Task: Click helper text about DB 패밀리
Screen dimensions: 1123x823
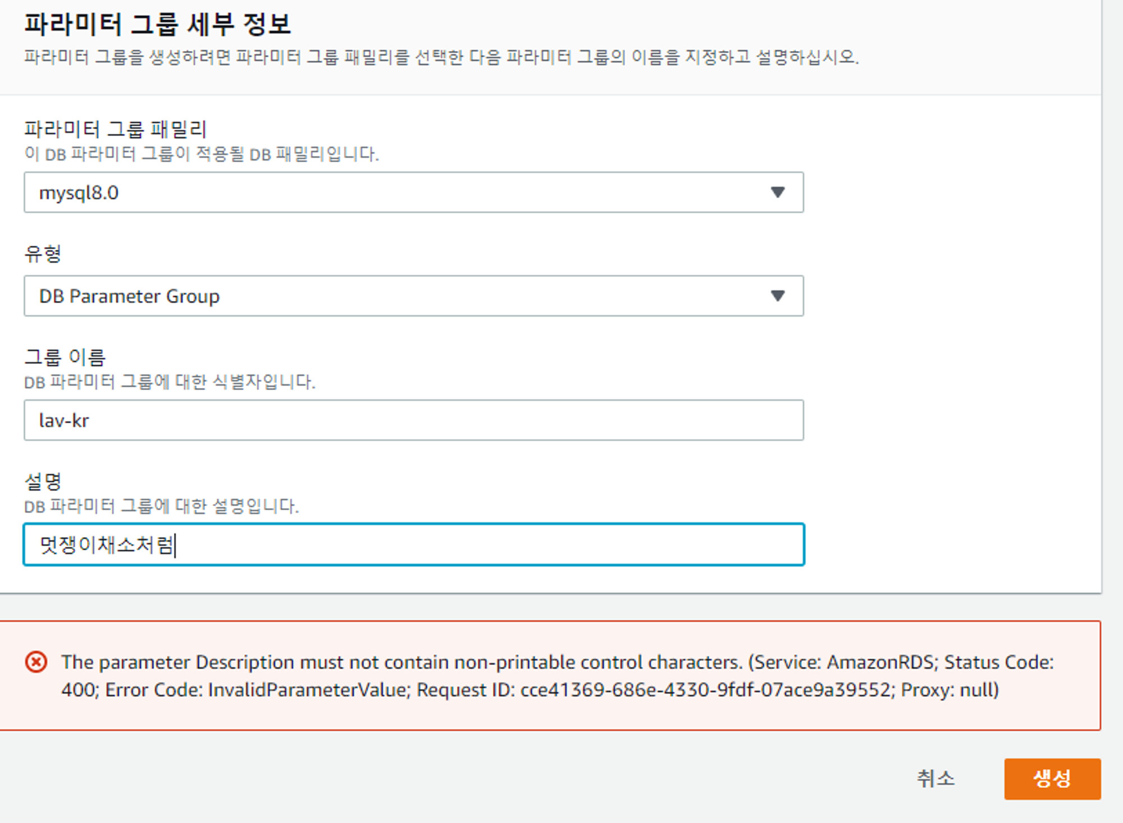Action: coord(201,154)
